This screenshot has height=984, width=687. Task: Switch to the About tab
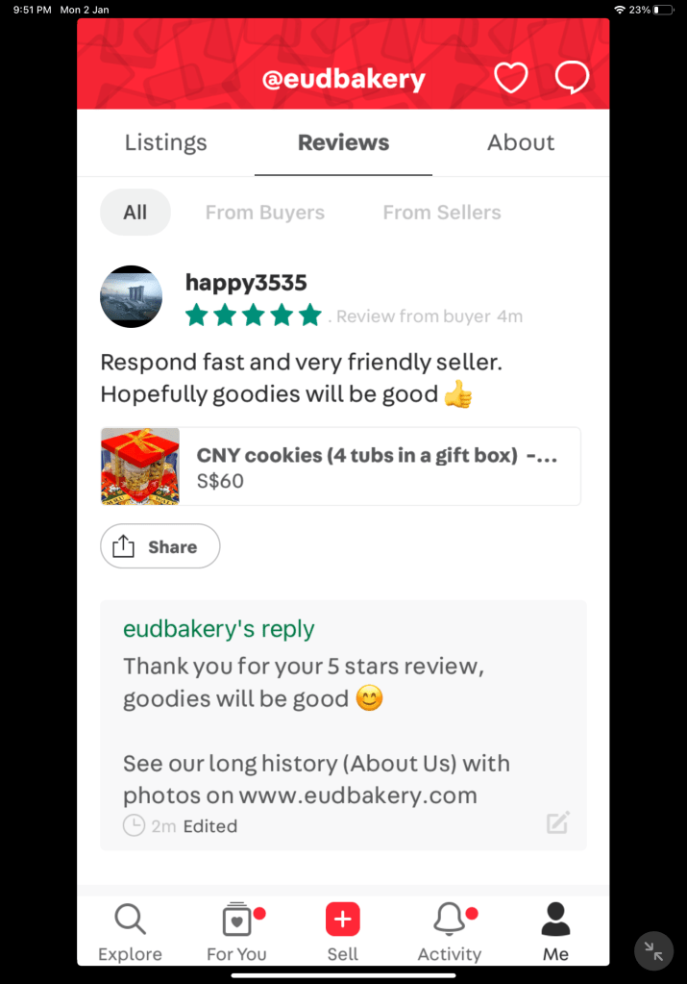(521, 142)
